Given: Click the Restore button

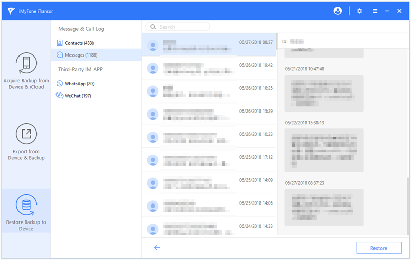Looking at the screenshot, I should coord(379,248).
